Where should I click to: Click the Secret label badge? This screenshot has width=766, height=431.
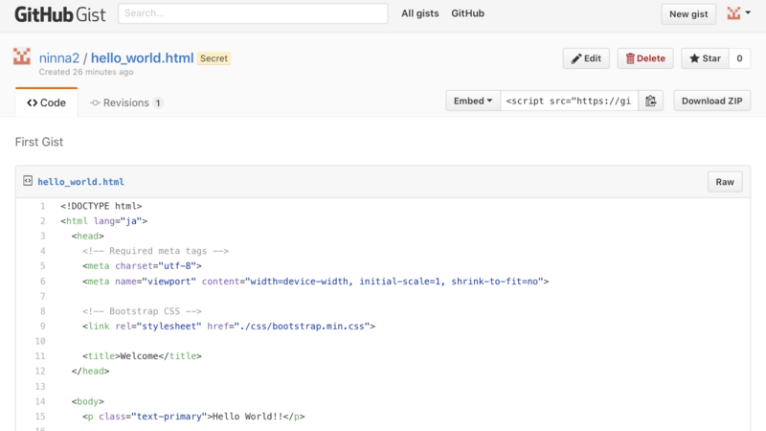[x=214, y=58]
